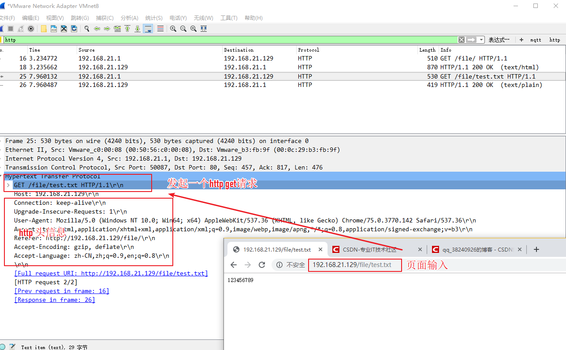Viewport: 566px width, 350px height.
Task: Follow the Full request URI link
Action: click(x=111, y=273)
